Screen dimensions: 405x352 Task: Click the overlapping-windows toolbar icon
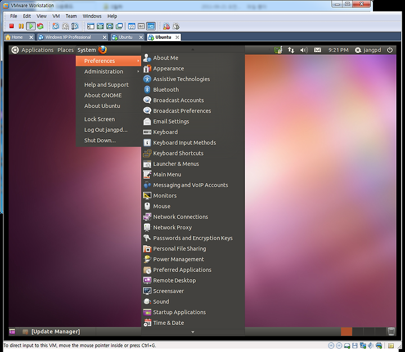(x=119, y=26)
